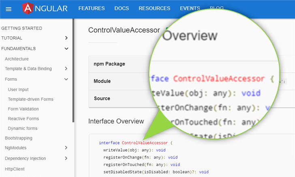Viewport: 295px width, 177px height.
Task: Expand Template & Data Binding chevron
Action: click(66, 69)
